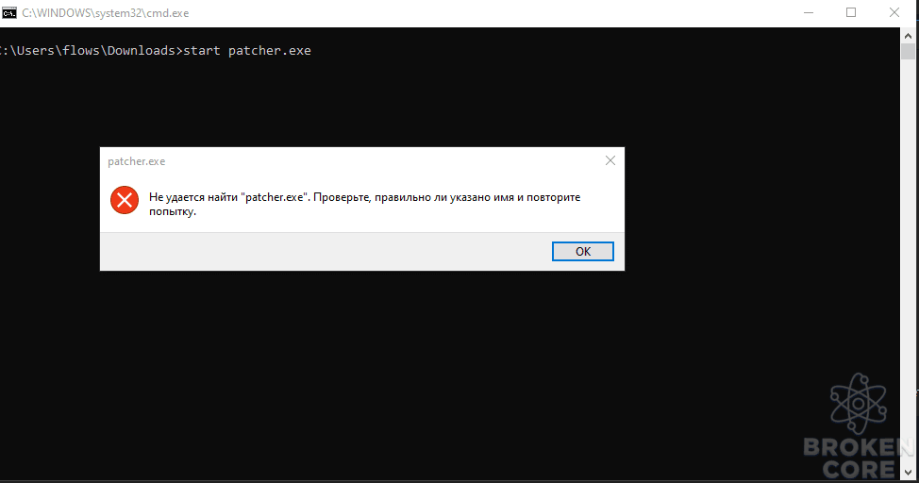This screenshot has width=919, height=483.
Task: Maximize the cmd.exe window
Action: pyautogui.click(x=851, y=13)
